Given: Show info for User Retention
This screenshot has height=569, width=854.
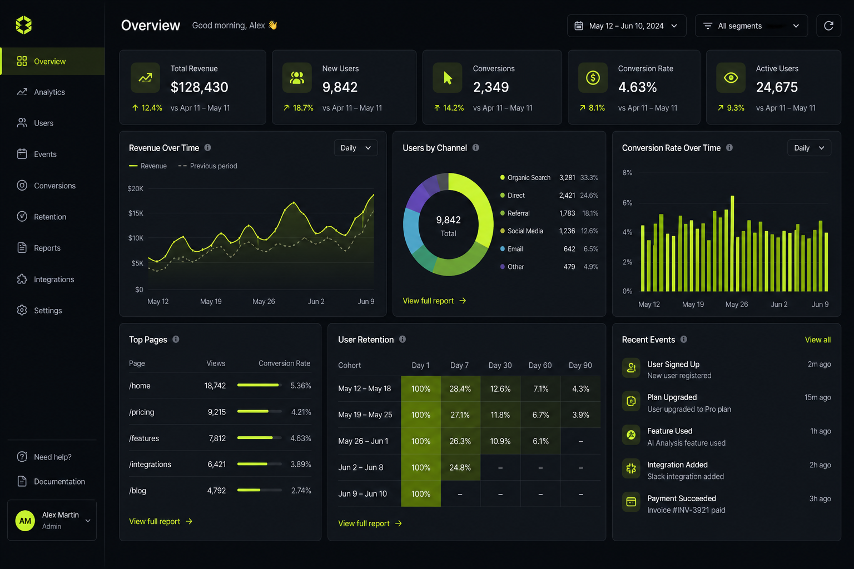Looking at the screenshot, I should 403,340.
